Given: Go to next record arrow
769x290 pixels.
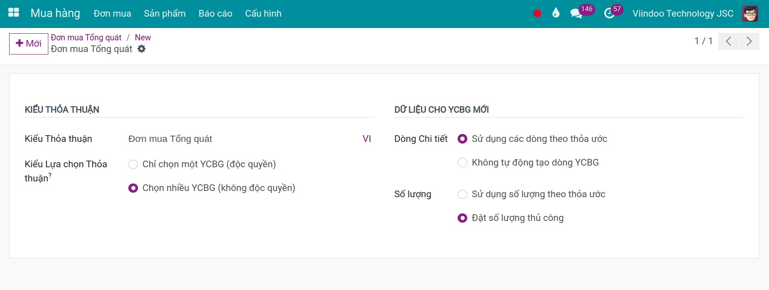Looking at the screenshot, I should click(749, 41).
